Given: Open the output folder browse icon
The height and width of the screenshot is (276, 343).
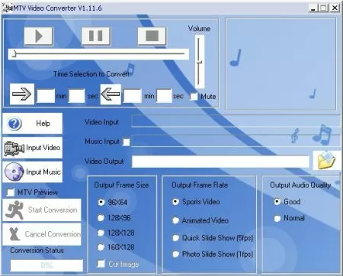Looking at the screenshot, I should click(326, 160).
